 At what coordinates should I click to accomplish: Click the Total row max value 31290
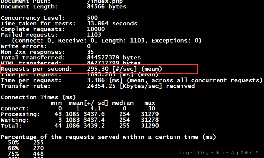point(150,126)
